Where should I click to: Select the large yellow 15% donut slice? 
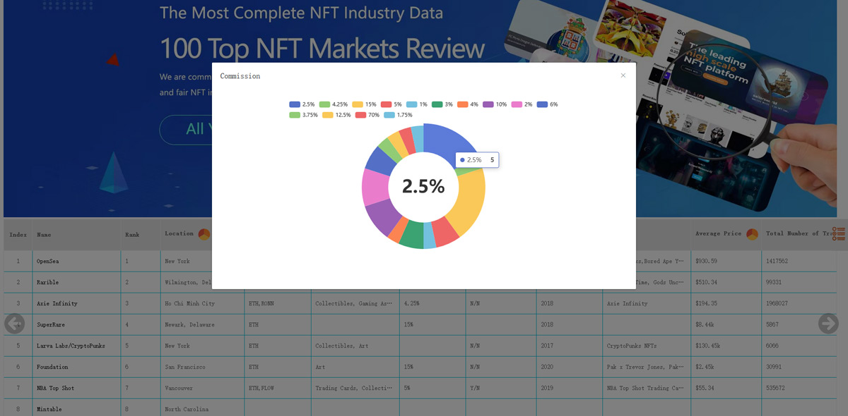tap(471, 202)
